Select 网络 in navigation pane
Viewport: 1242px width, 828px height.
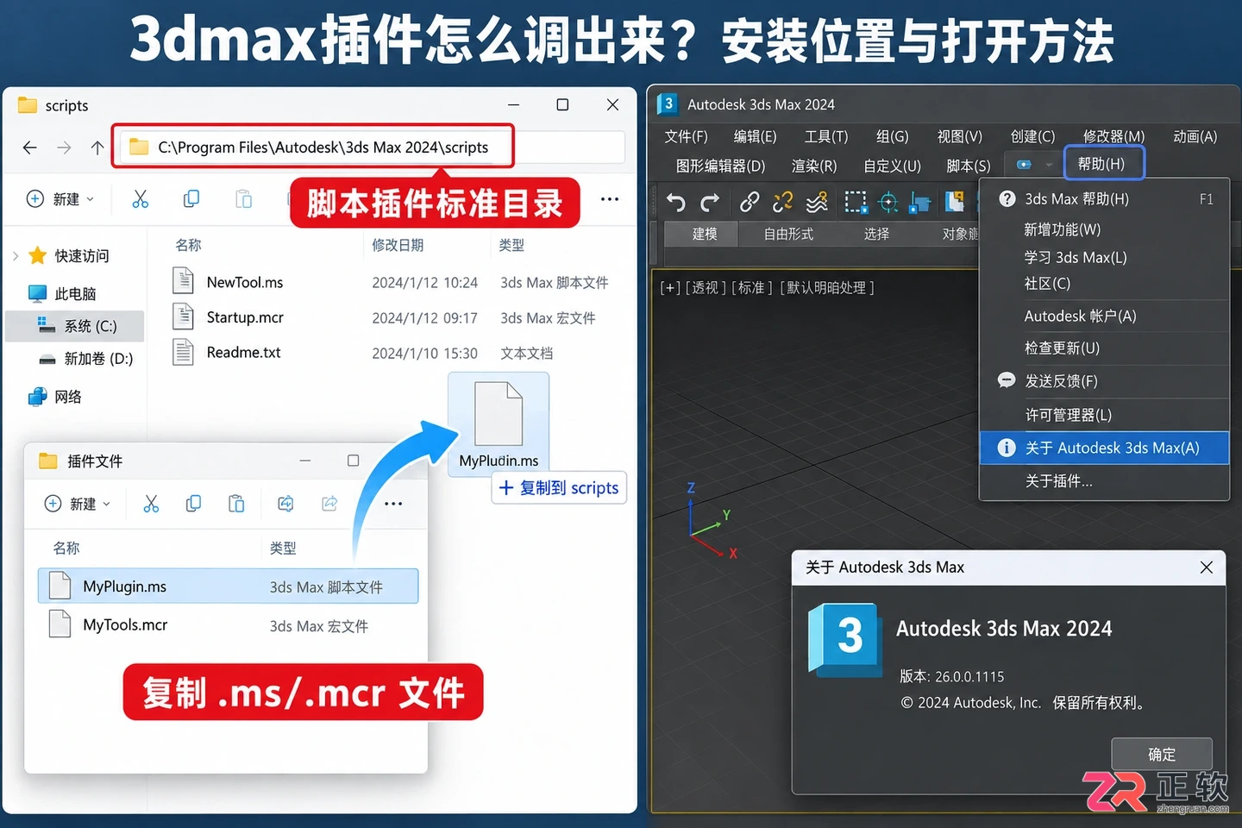(55, 397)
